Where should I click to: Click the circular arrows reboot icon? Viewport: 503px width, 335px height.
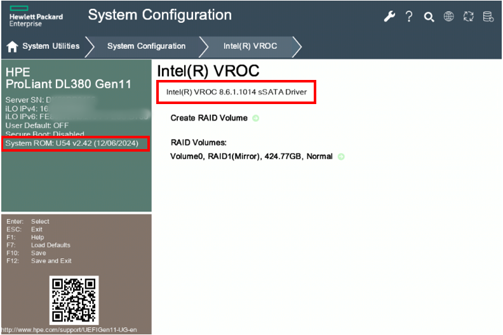[x=468, y=16]
